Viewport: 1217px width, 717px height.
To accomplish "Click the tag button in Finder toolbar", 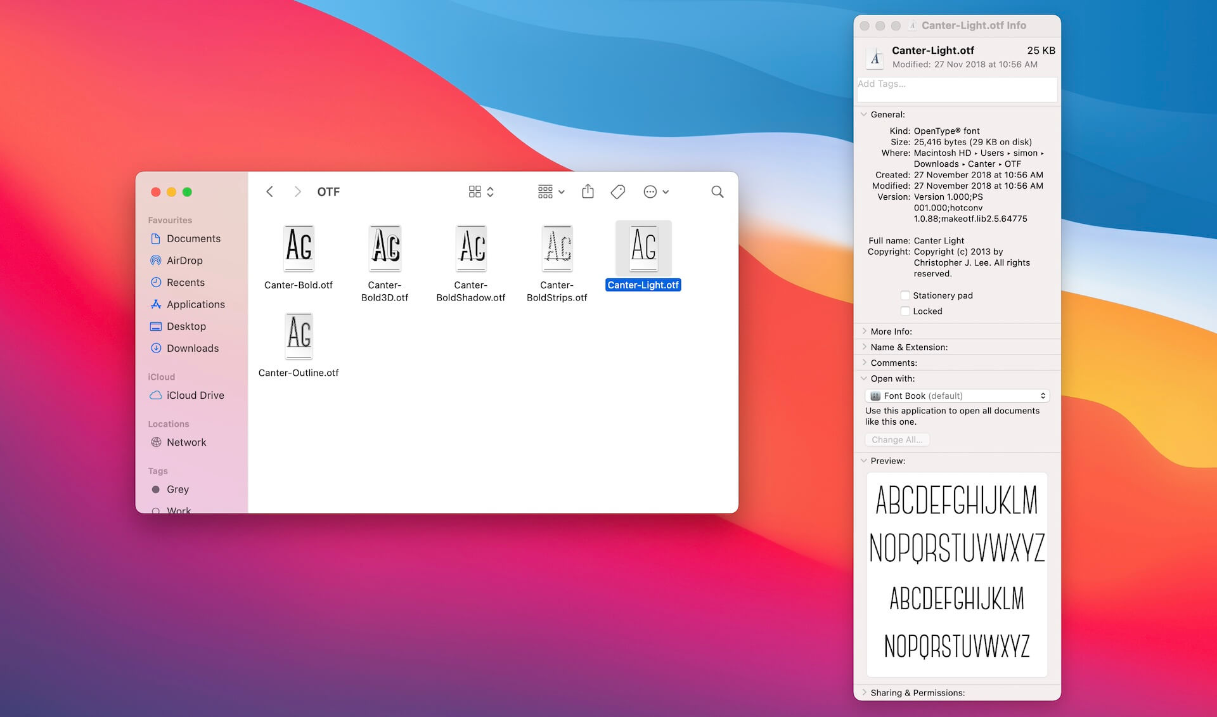I will coord(619,190).
